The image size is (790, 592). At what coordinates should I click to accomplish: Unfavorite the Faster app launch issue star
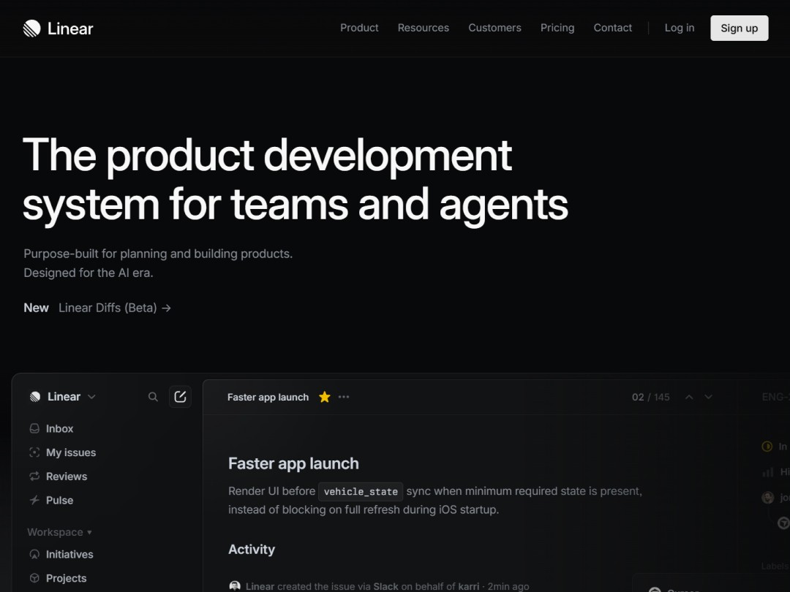click(x=324, y=397)
